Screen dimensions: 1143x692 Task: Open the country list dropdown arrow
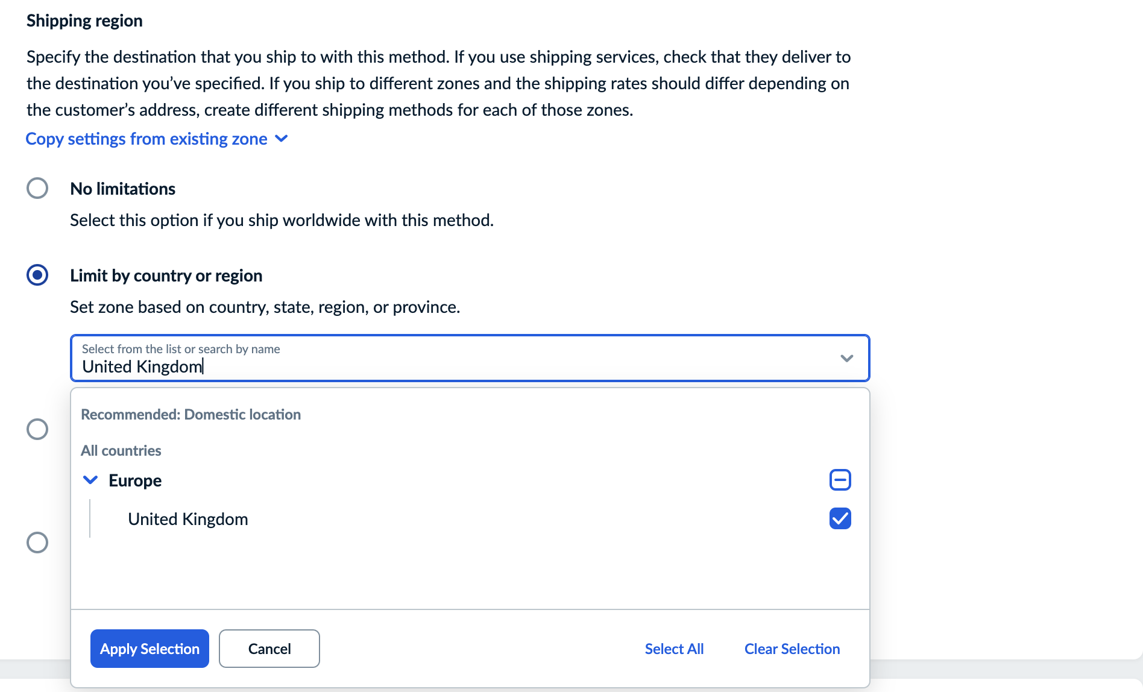[x=846, y=358]
